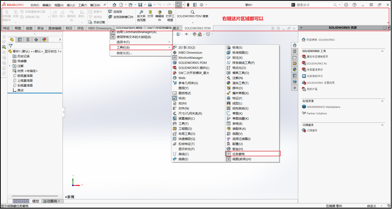
Task: Toggle 使用带有文本的大按钮(B) checkmark
Action: pyautogui.click(x=113, y=37)
